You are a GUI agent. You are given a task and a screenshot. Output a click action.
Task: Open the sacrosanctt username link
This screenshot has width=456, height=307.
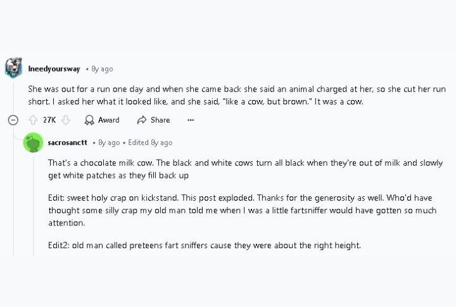point(68,142)
